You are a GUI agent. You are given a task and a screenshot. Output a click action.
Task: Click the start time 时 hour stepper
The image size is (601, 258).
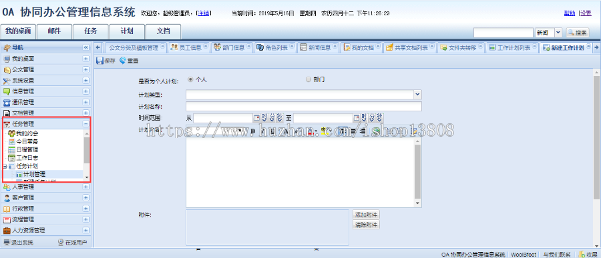pyautogui.click(x=264, y=118)
